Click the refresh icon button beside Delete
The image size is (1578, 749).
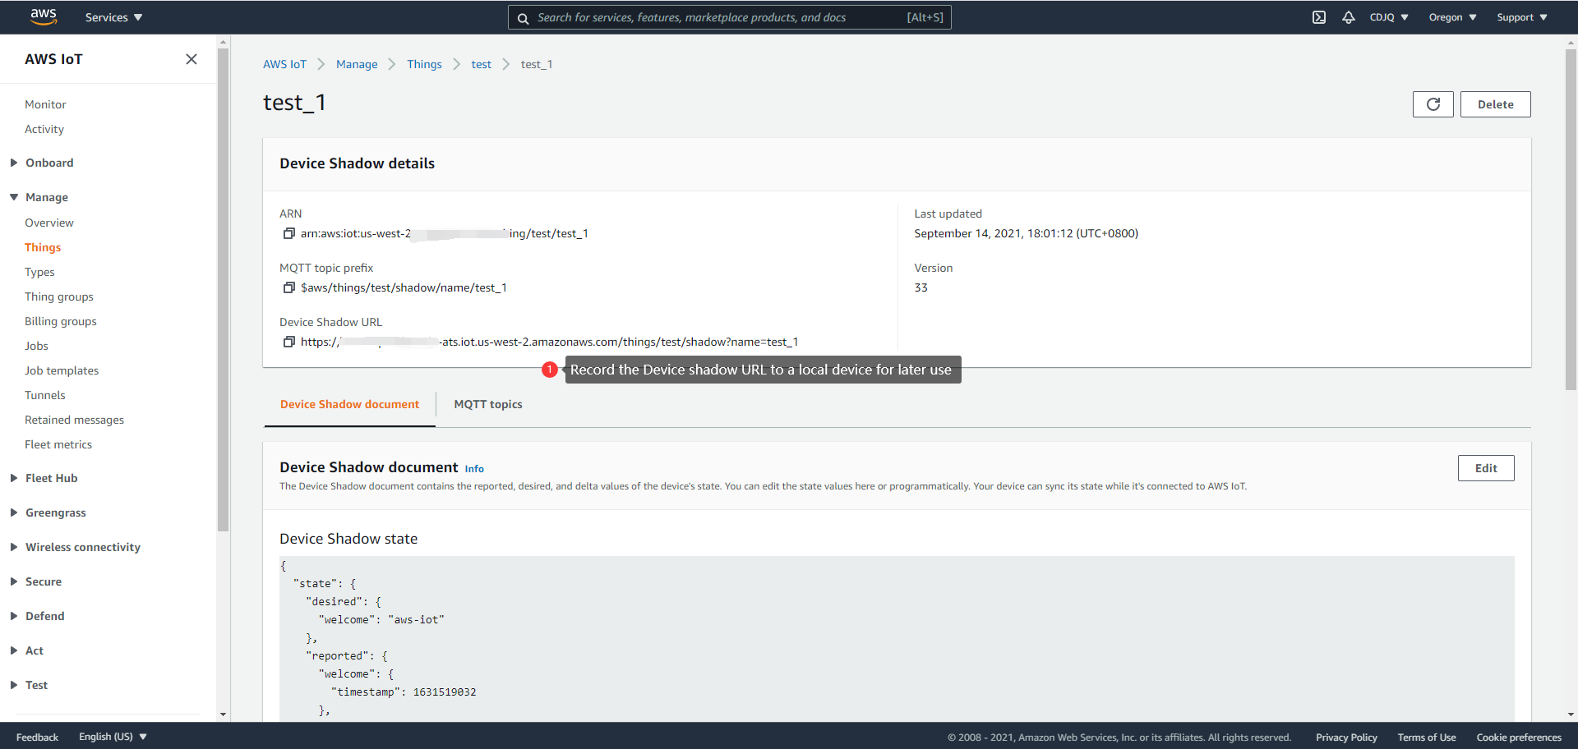(1433, 104)
